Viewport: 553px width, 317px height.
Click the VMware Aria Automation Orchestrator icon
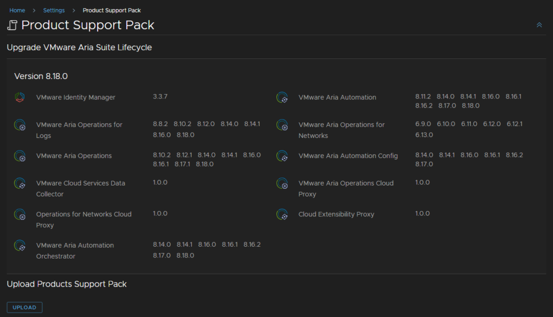(x=20, y=246)
